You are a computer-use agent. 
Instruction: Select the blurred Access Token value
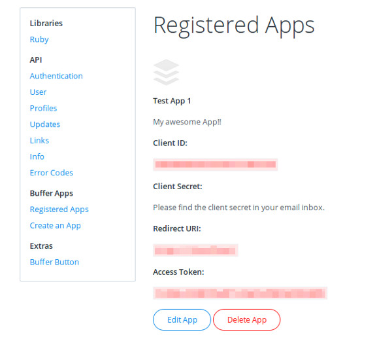[x=240, y=293]
